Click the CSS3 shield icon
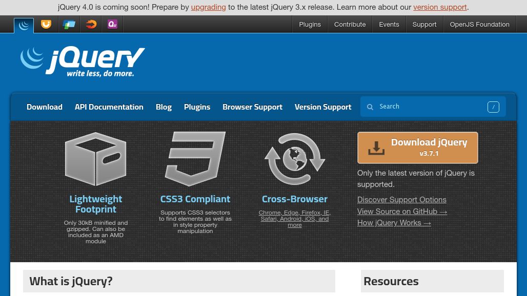The image size is (527, 296). [195, 158]
